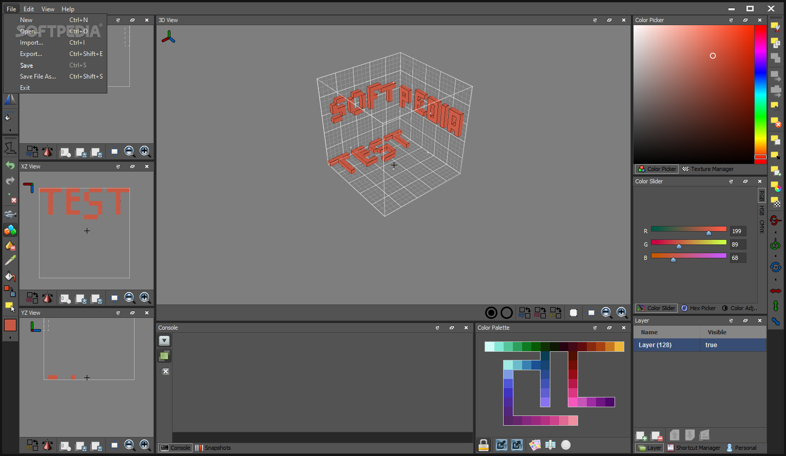Click the swap colors icon in left toolbar
Viewport: 786px width, 456px height.
(10, 291)
